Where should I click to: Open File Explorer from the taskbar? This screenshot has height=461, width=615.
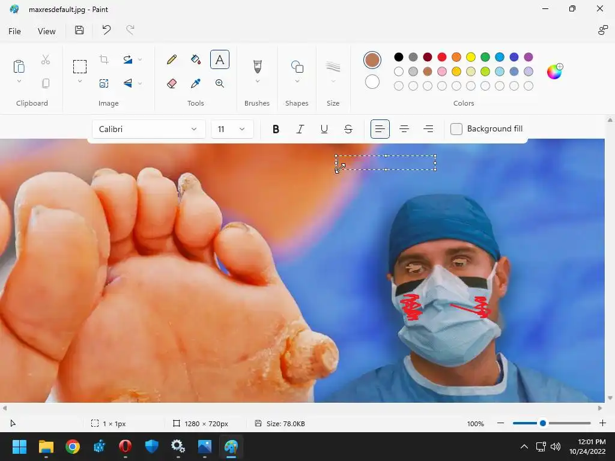46,447
